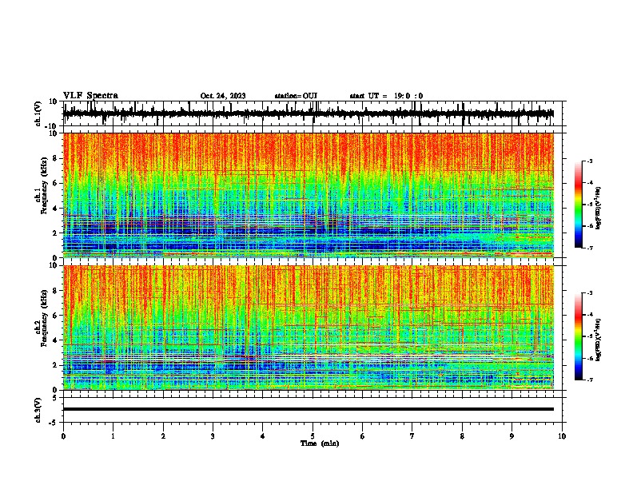Viewport: 633px width, 489px height.
Task: Click the '5' tick on the time axis
Action: tap(313, 436)
